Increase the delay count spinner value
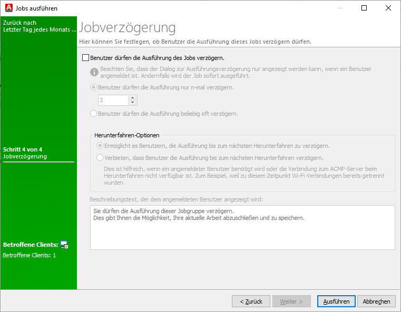Viewport: 401px width, 312px height. [x=132, y=98]
